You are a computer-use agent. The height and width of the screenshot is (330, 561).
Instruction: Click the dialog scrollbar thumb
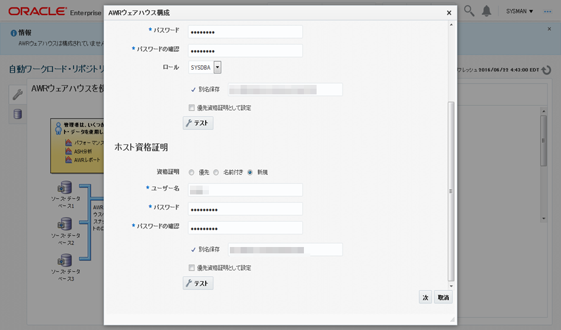451,191
